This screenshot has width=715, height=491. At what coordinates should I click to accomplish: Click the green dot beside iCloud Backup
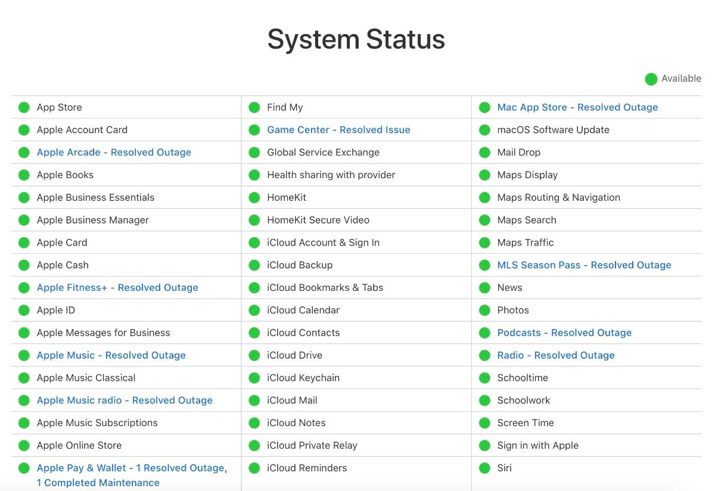(x=254, y=265)
